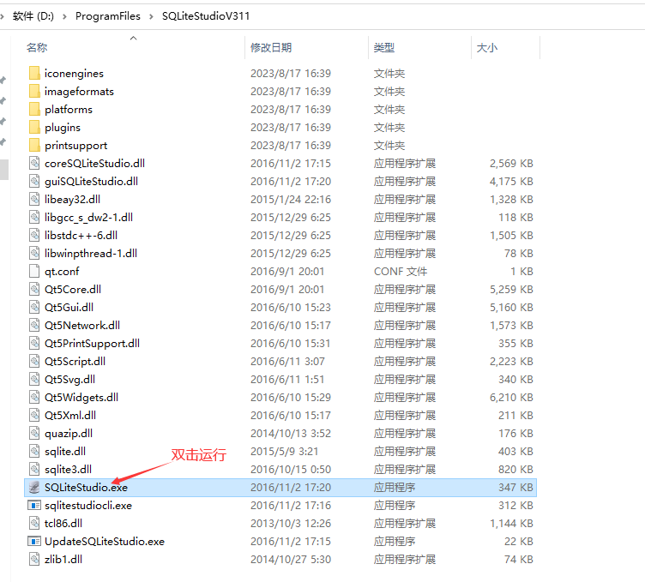This screenshot has height=582, width=645.
Task: Click the CONF 文件 type cell
Action: [401, 271]
